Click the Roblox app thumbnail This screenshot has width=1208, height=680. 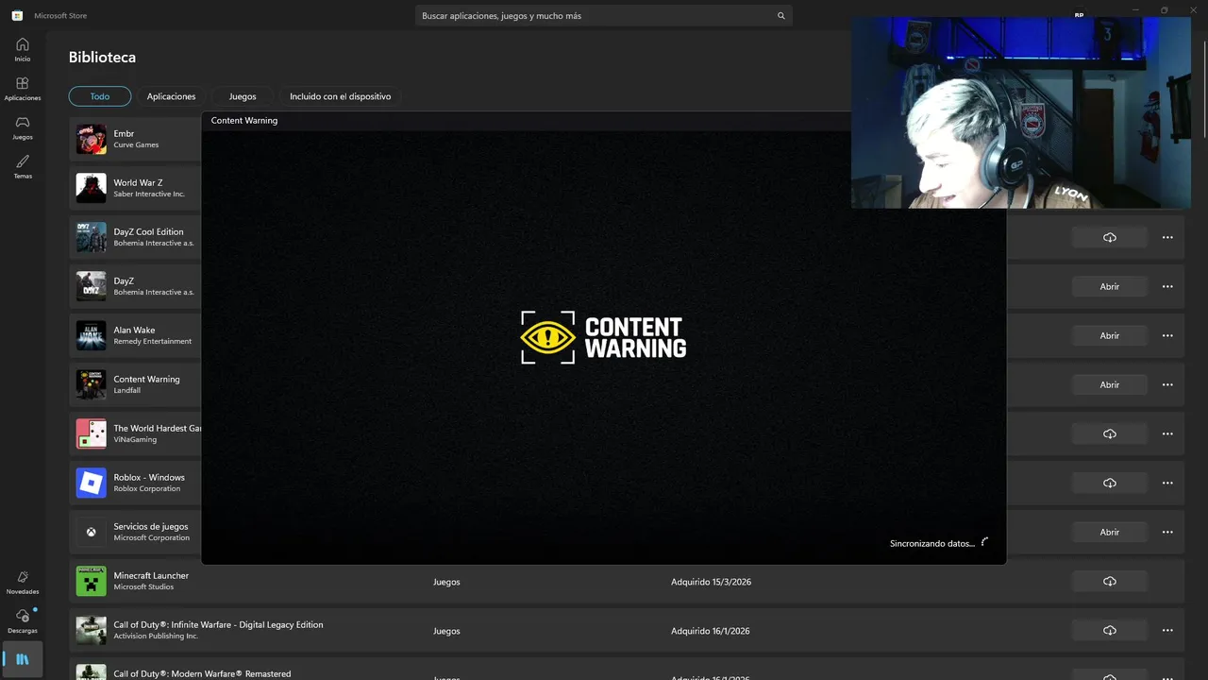coord(92,483)
